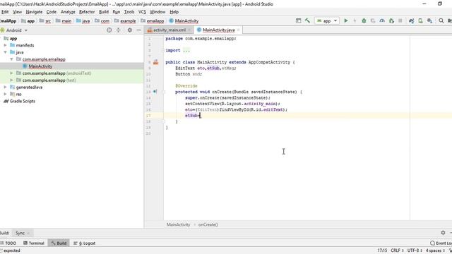Open the Event Log
452x254 pixels.
click(441, 243)
